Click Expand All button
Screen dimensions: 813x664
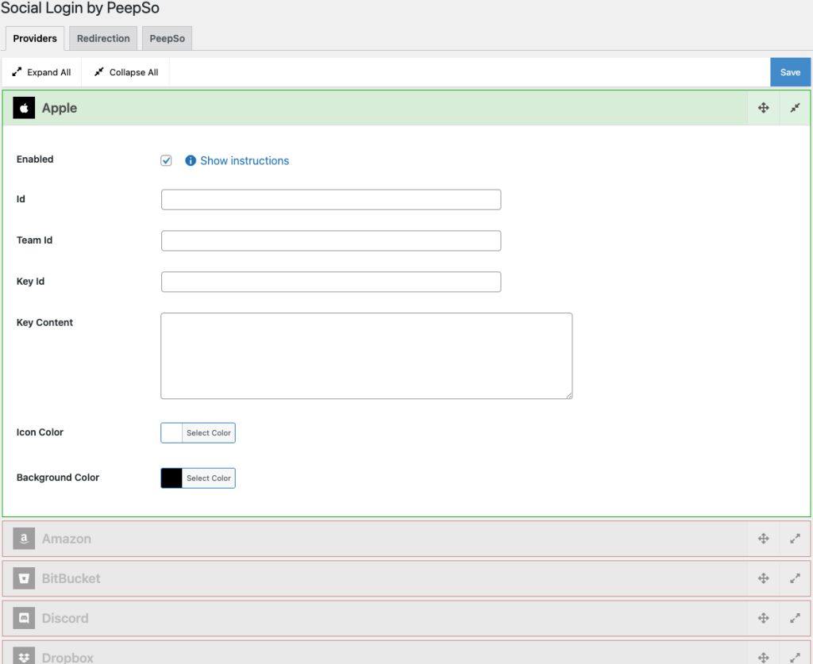(41, 72)
